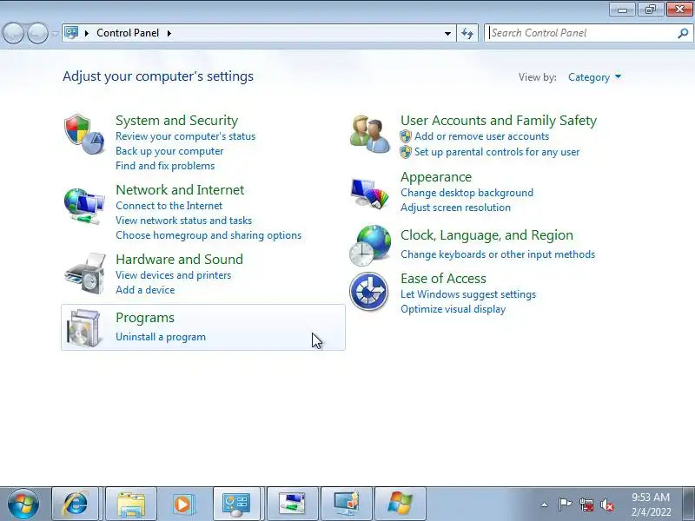Open the Appearance category heading
The width and height of the screenshot is (695, 521).
(x=436, y=177)
